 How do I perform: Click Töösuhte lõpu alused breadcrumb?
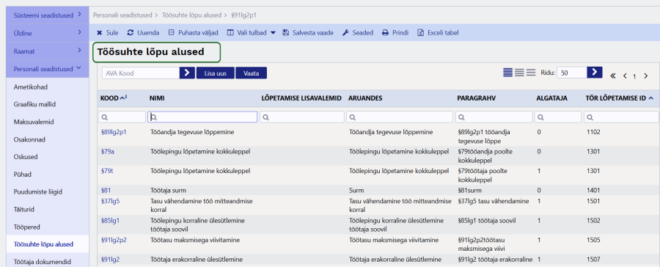click(191, 15)
